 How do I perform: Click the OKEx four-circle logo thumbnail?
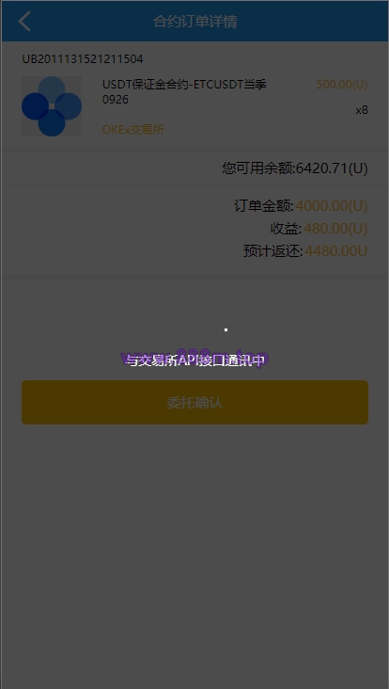(52, 106)
